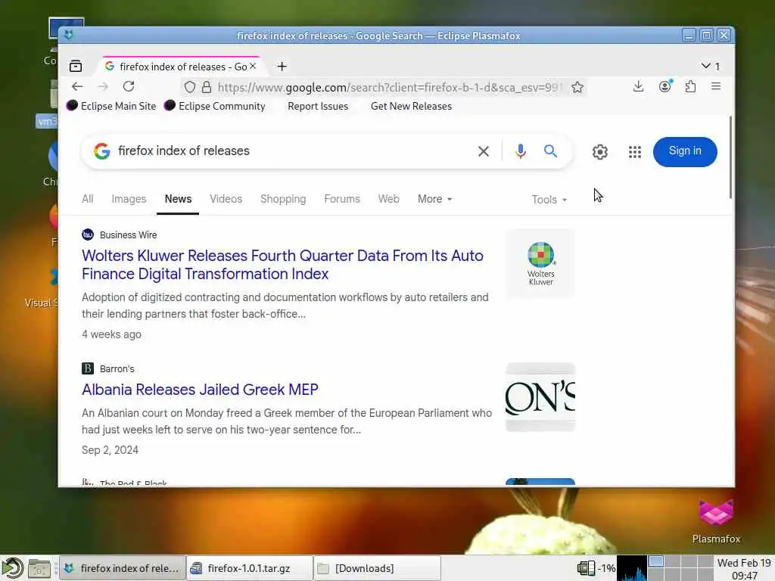Viewport: 775px width, 581px height.
Task: Bookmark this page with the star icon
Action: (x=577, y=88)
